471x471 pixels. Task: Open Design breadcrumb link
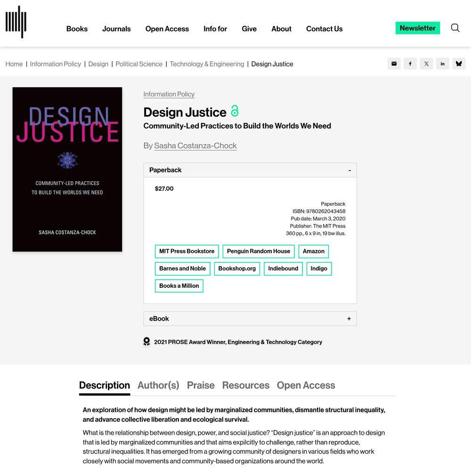pos(98,64)
